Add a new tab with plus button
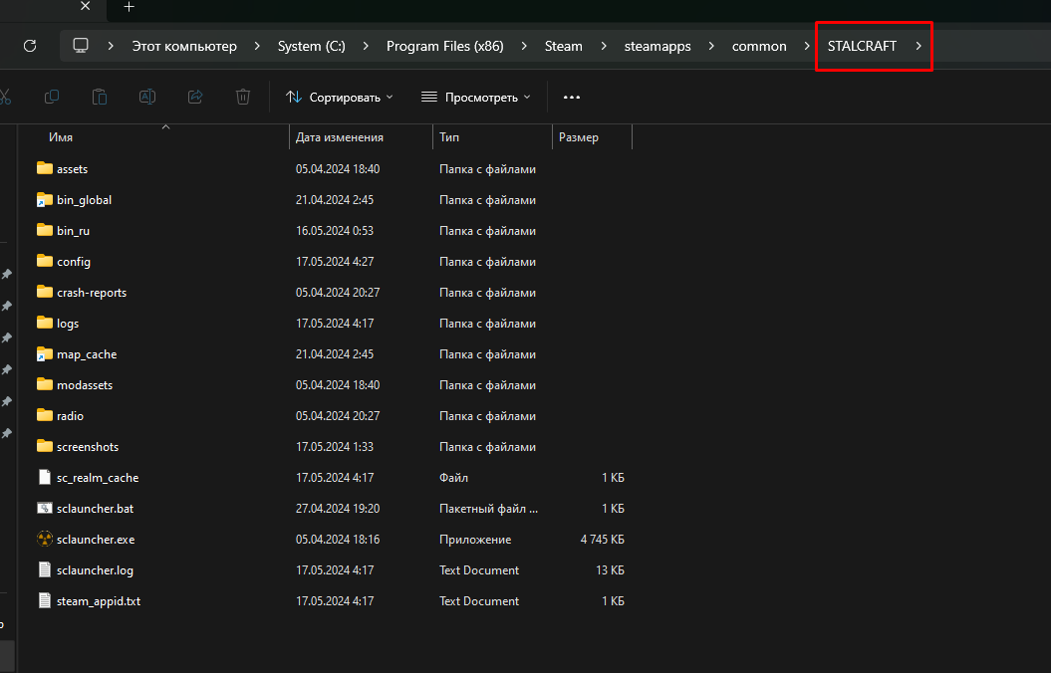 click(130, 7)
